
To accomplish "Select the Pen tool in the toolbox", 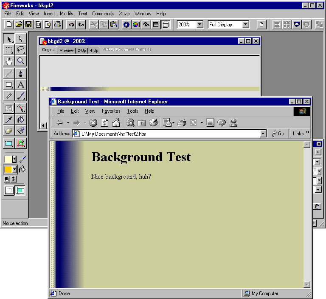I will [20, 74].
